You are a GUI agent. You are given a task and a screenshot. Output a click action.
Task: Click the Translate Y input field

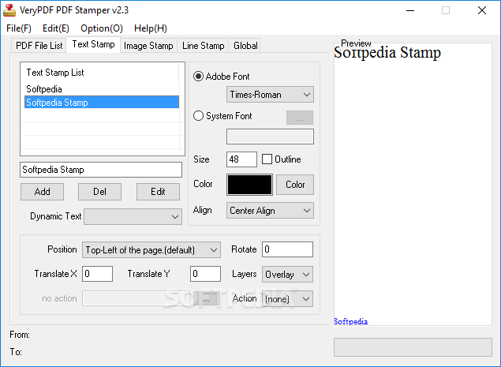[x=205, y=274]
